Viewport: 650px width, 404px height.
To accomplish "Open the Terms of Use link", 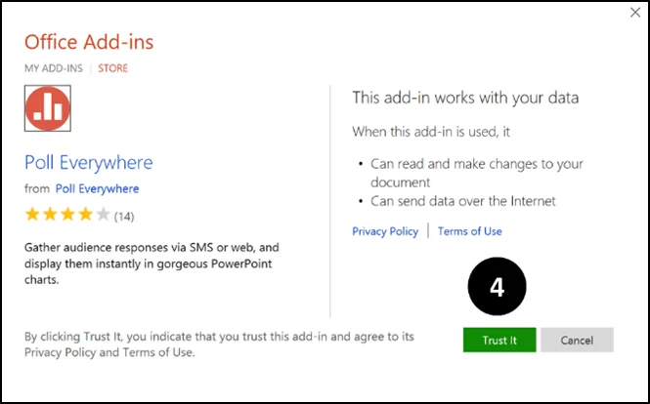I will pos(470,231).
